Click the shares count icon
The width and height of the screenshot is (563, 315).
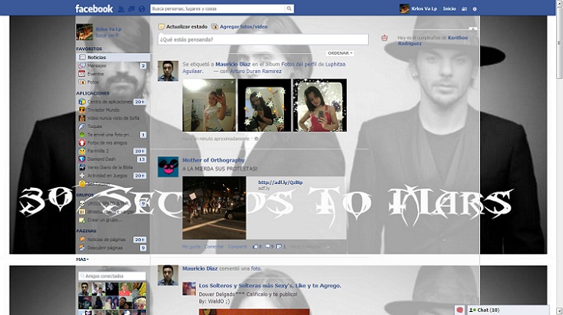[279, 247]
